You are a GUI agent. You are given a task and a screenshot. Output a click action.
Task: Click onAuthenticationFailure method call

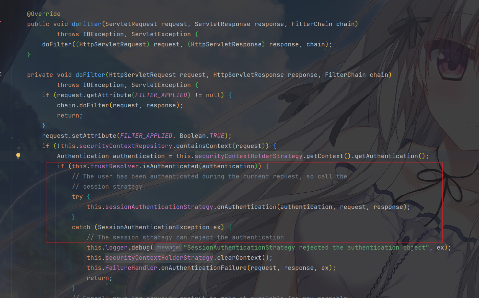204,268
